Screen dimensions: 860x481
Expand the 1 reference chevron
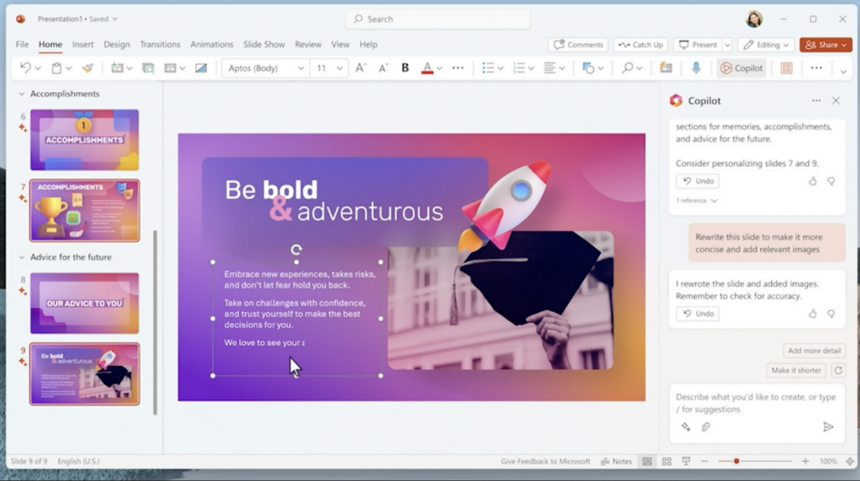point(714,201)
